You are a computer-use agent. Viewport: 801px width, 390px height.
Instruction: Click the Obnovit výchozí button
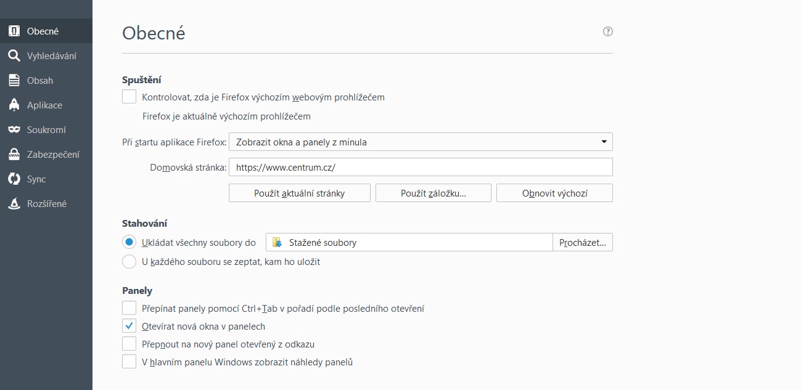tap(554, 193)
